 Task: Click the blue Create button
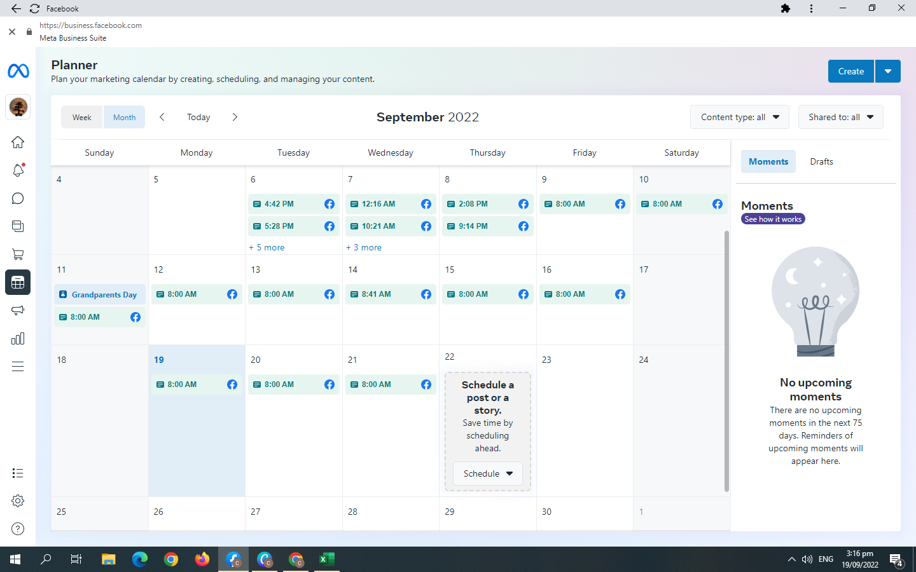(851, 71)
